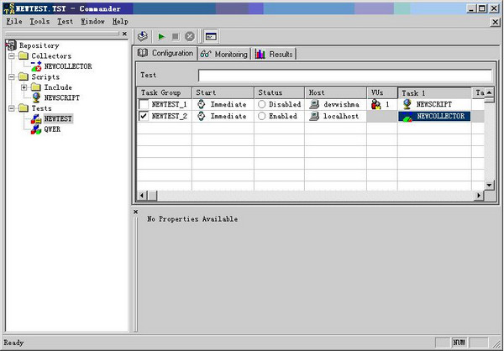Uncheck the NEWTEST_2 task group checkbox
This screenshot has width=504, height=351.
[x=144, y=116]
